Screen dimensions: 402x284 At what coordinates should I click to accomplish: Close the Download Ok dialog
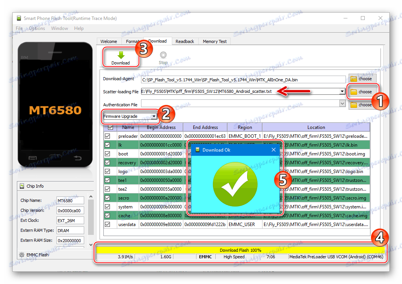(x=274, y=150)
